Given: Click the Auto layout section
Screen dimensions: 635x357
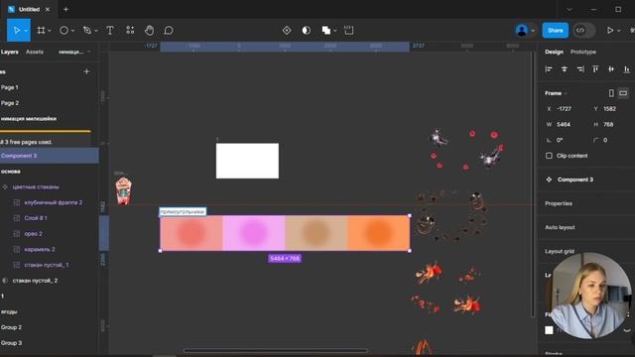Looking at the screenshot, I should 560,227.
